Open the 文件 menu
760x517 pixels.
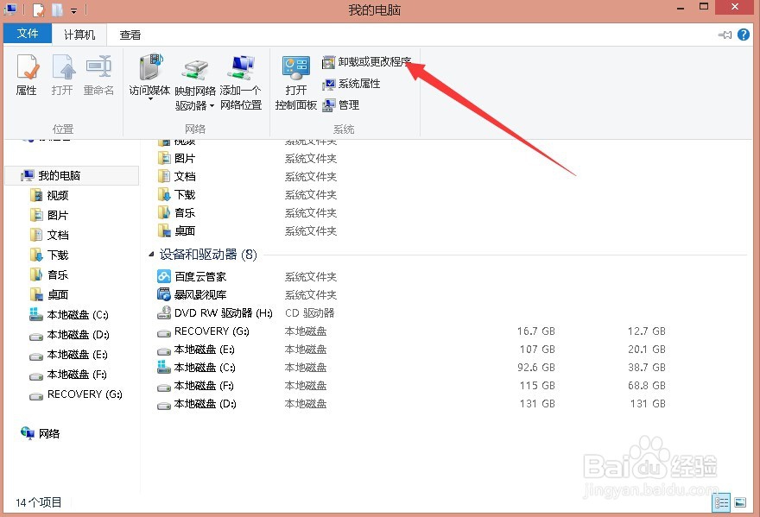pyautogui.click(x=28, y=33)
